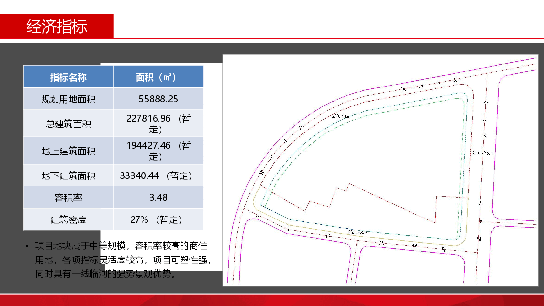Click the cell 建筑密度
Viewport: 544px width, 306px height.
pyautogui.click(x=68, y=219)
